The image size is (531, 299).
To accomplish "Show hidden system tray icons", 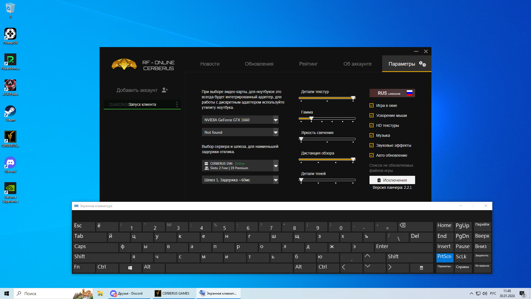I will tap(471, 293).
